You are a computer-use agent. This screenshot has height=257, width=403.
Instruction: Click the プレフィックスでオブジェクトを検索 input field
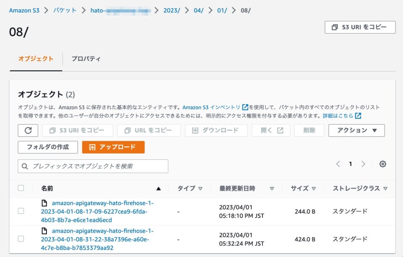pyautogui.click(x=92, y=166)
